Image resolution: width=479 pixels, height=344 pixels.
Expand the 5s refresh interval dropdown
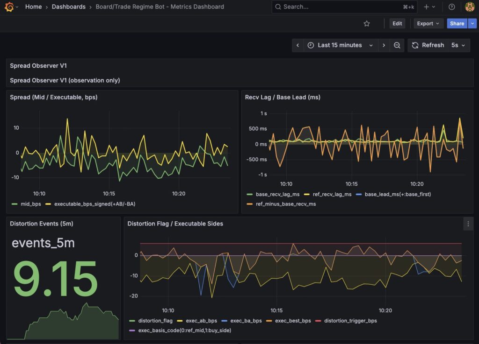coord(458,45)
